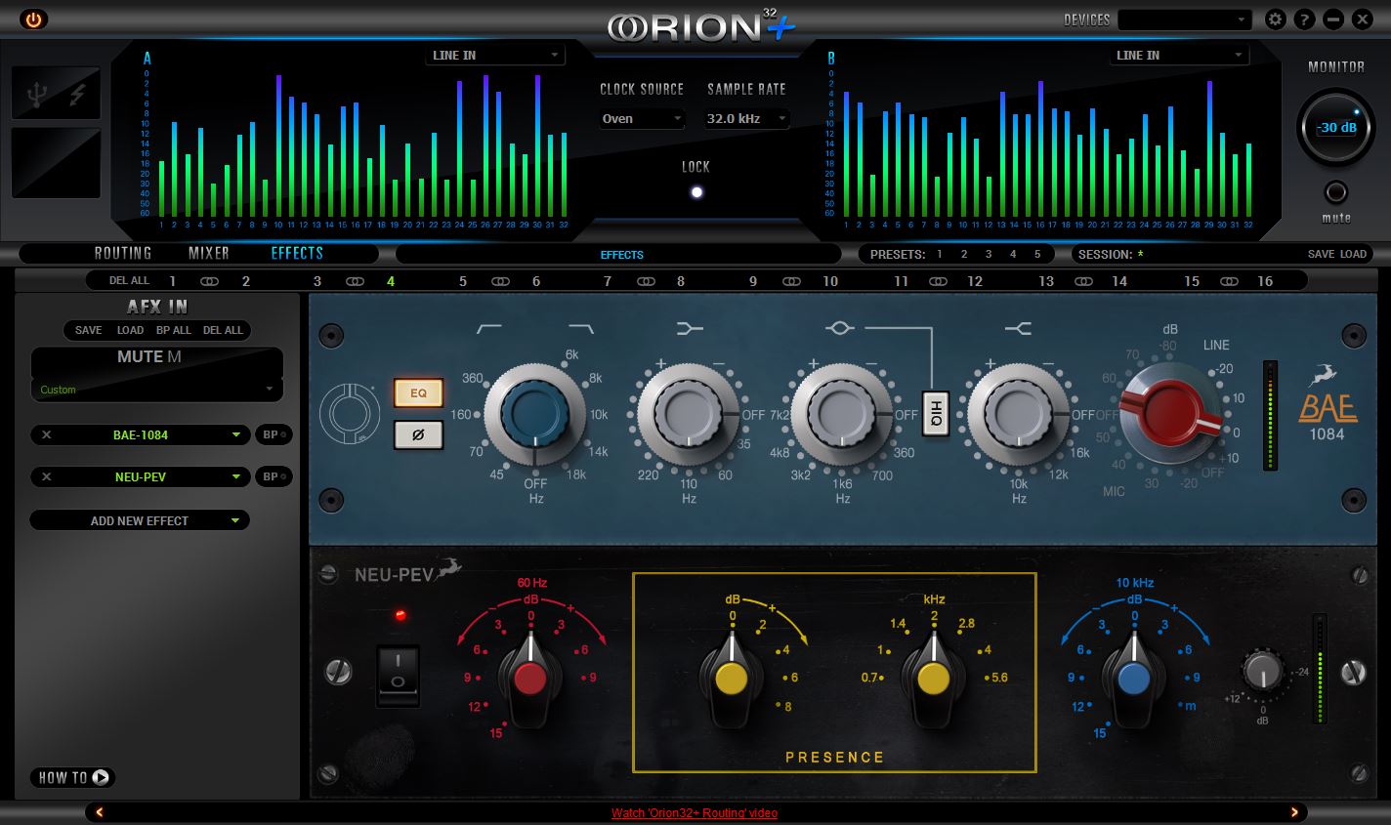Remove the BAE-1084 effect with its X
Viewport: 1391px width, 825px height.
pyautogui.click(x=47, y=434)
